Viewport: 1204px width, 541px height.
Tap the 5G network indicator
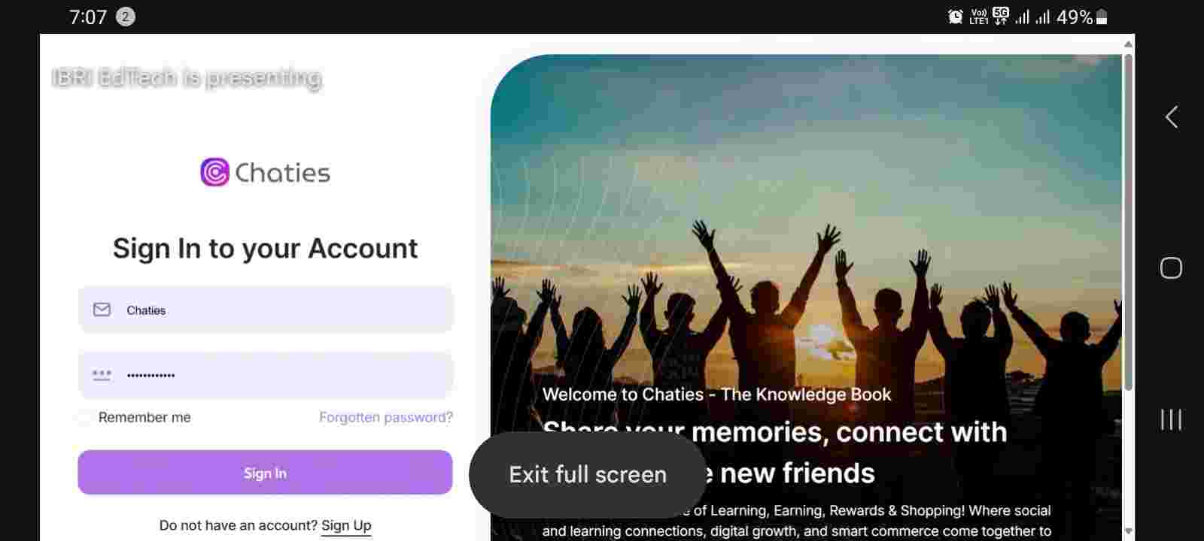(1000, 17)
